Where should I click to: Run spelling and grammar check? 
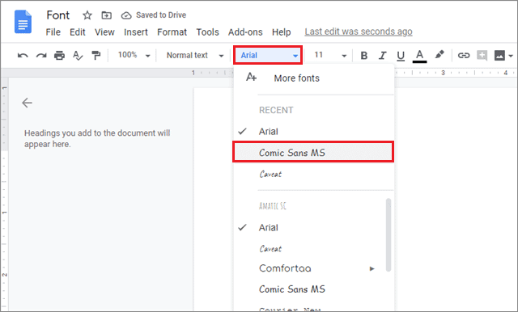coord(78,56)
